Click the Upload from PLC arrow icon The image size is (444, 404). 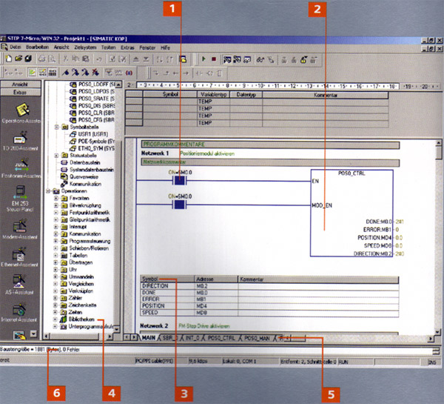tap(136, 59)
